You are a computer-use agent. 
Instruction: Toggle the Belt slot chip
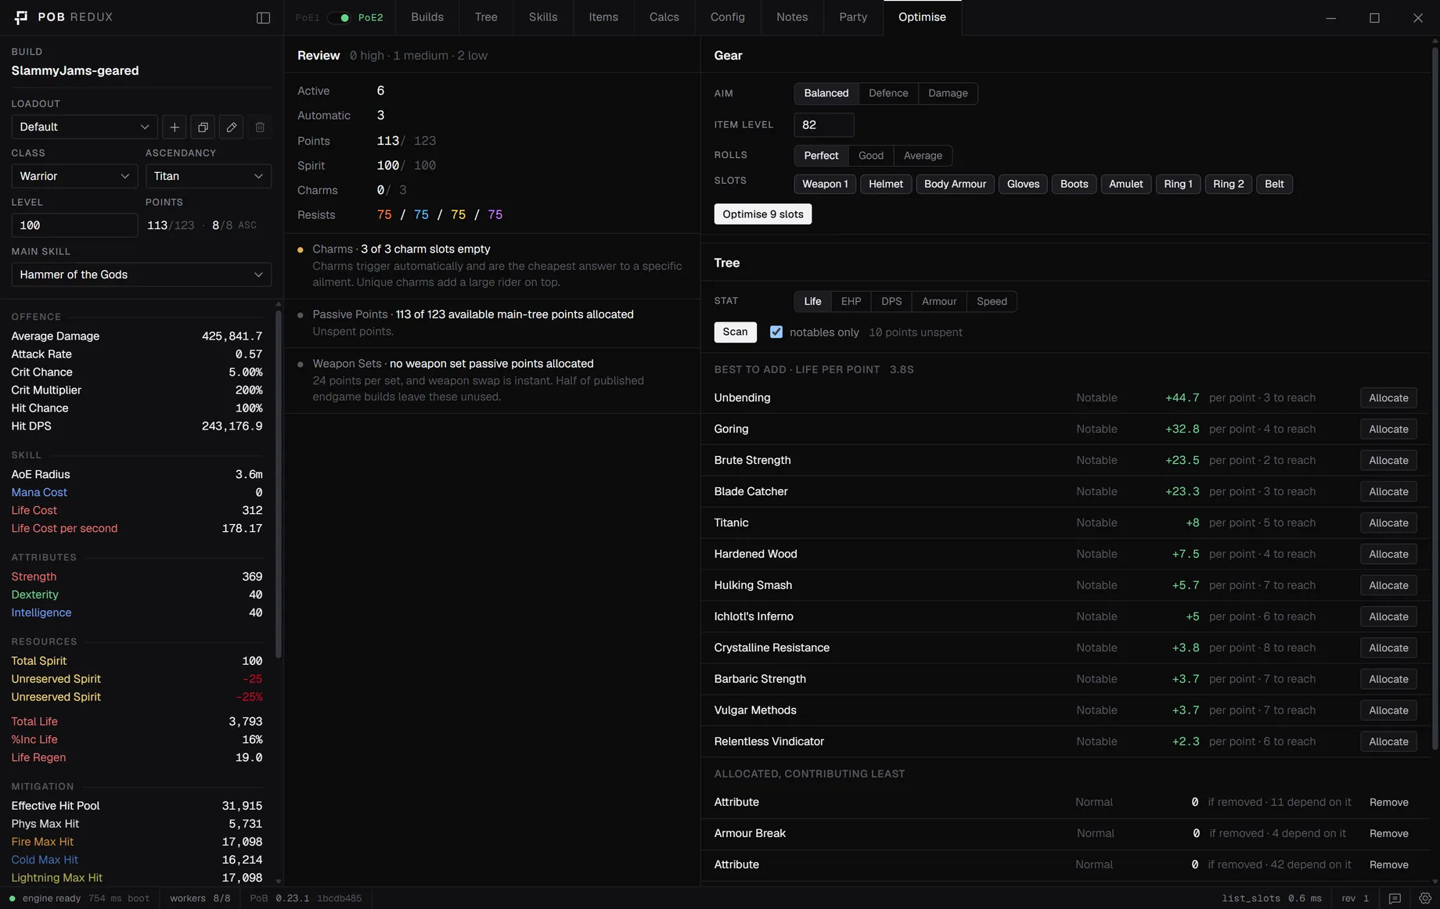[1274, 184]
